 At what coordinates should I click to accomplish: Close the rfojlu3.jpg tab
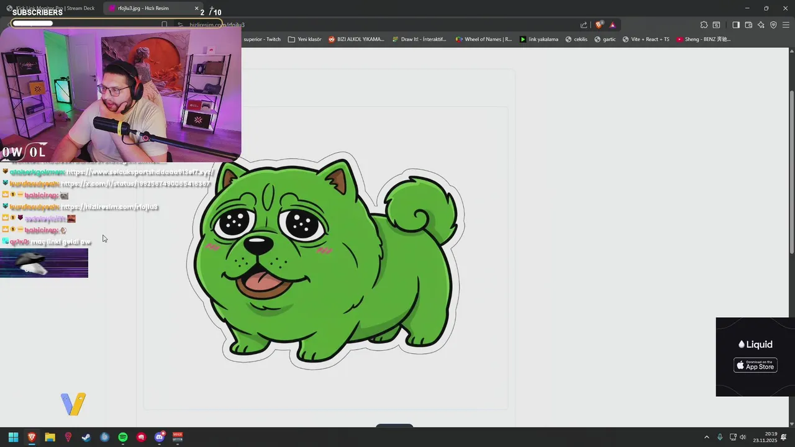[197, 9]
